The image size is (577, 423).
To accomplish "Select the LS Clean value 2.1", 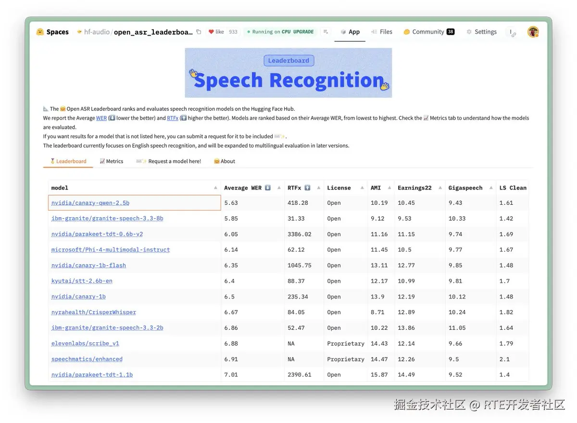I will [504, 359].
